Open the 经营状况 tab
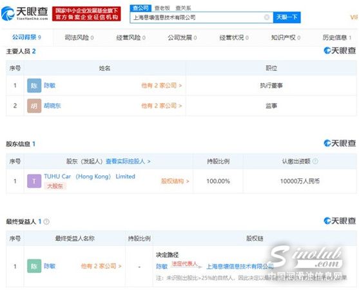The width and height of the screenshot is (359, 291). coord(234,37)
